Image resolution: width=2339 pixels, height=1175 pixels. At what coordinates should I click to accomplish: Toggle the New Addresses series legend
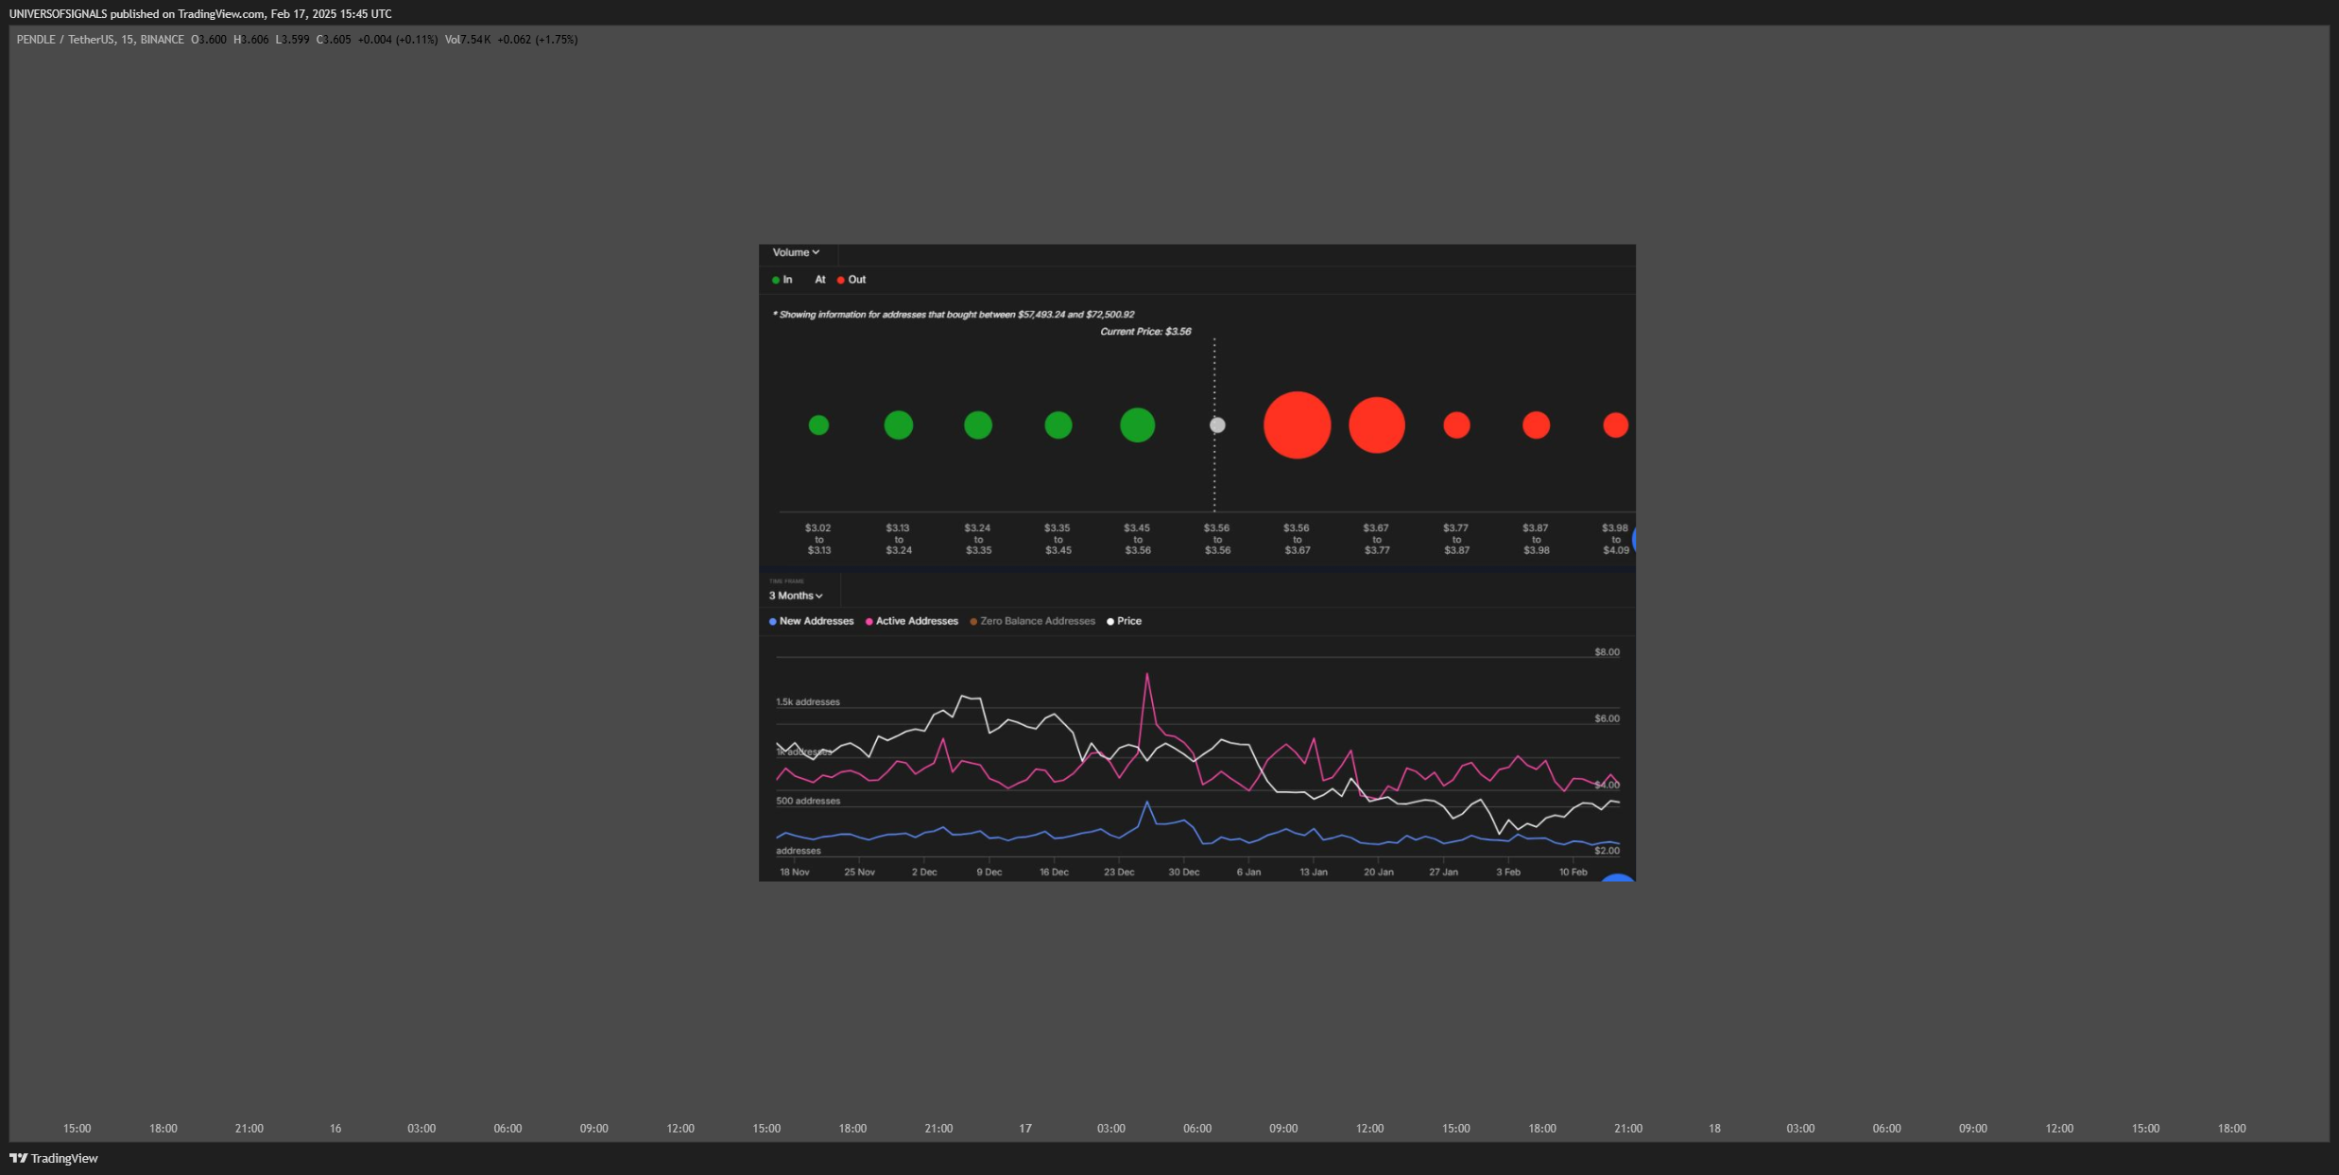(811, 621)
